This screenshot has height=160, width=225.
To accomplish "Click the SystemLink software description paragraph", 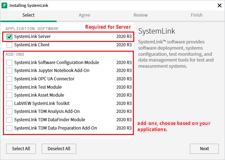I will (176, 54).
